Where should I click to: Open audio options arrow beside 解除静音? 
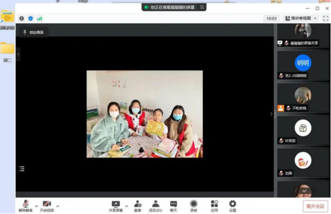coord(36,206)
